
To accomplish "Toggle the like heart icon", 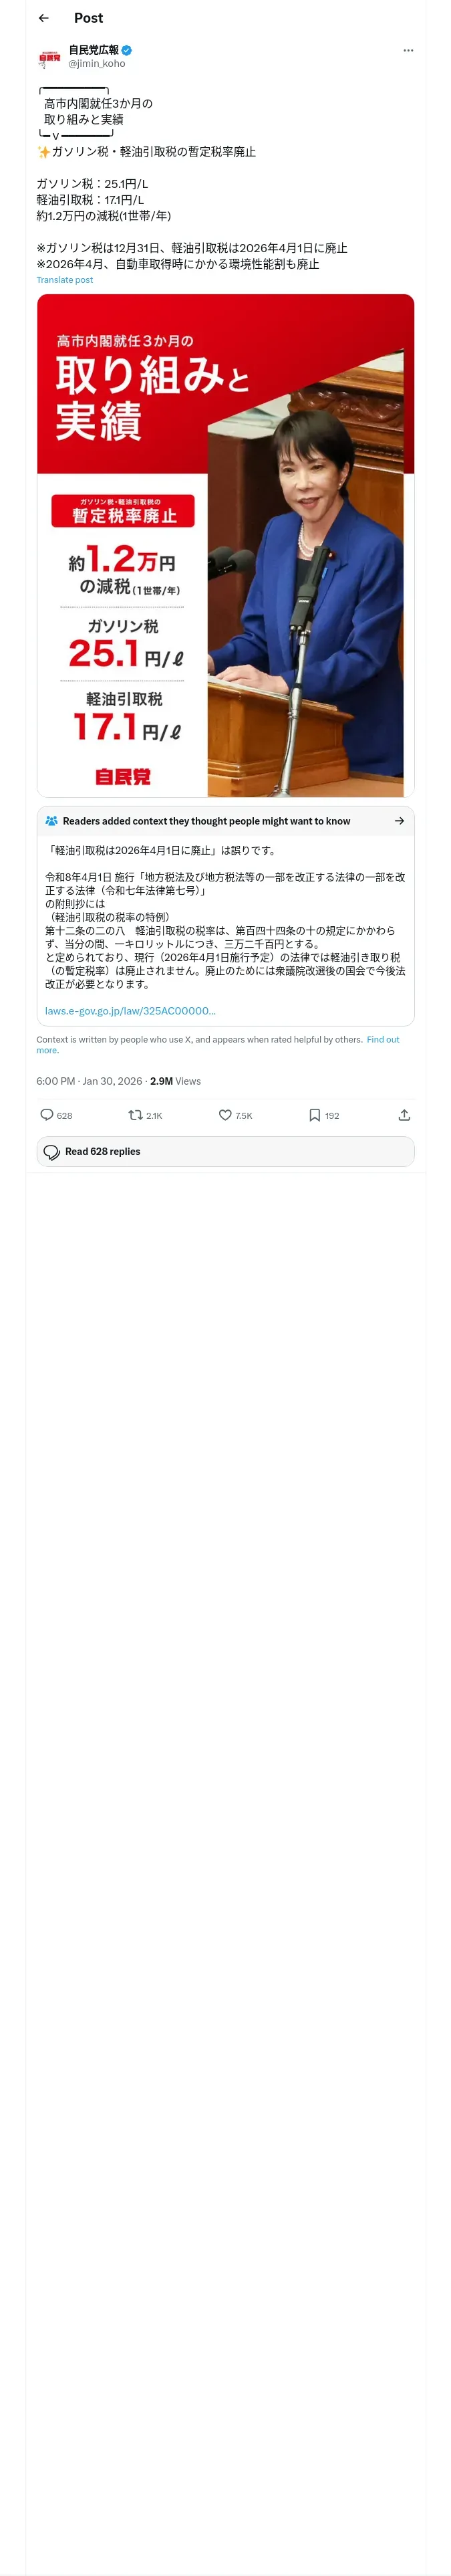I will 225,1115.
